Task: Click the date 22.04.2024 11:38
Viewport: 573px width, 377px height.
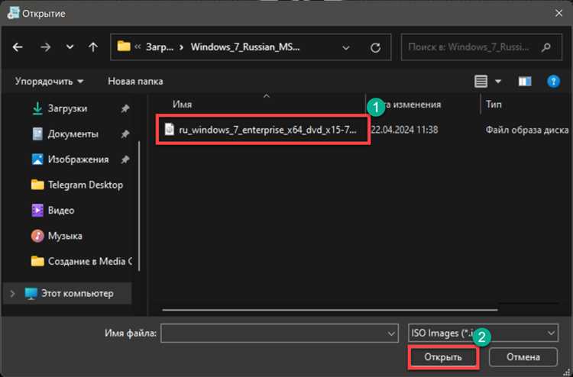Action: [x=404, y=130]
